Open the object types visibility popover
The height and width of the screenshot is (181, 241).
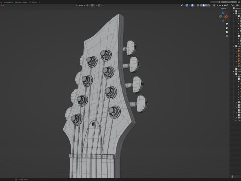(x=183, y=5)
